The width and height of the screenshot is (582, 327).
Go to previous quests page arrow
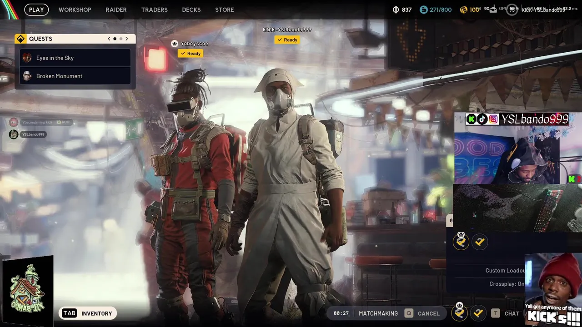109,39
